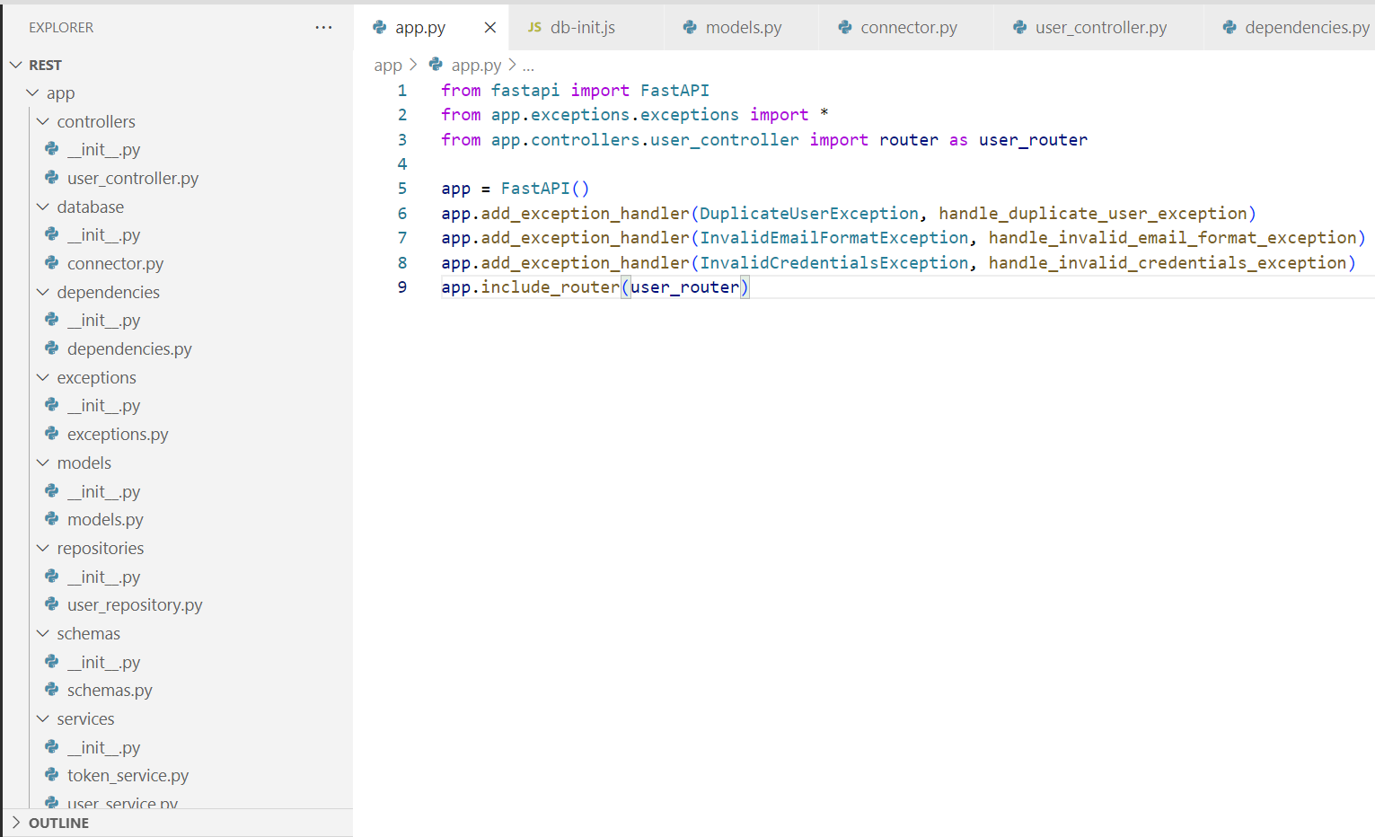
Task: Click Python icon of exceptions.py in Explorer
Action: click(52, 434)
